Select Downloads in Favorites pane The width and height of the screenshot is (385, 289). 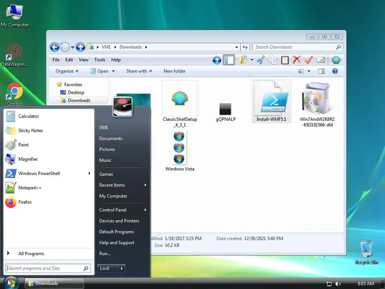click(78, 100)
